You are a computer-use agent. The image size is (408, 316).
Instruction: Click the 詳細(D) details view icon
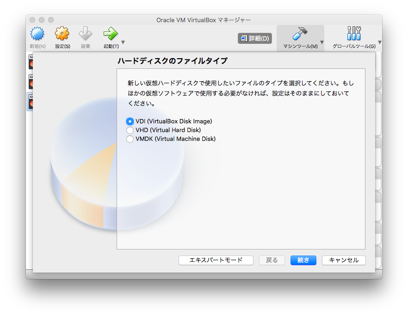pyautogui.click(x=254, y=38)
